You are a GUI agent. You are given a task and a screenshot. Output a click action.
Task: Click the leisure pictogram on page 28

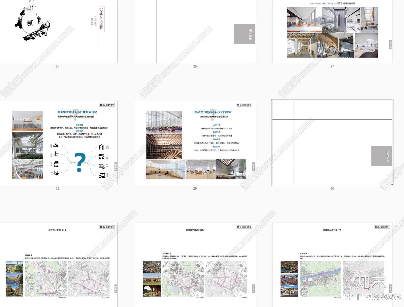click(x=102, y=166)
